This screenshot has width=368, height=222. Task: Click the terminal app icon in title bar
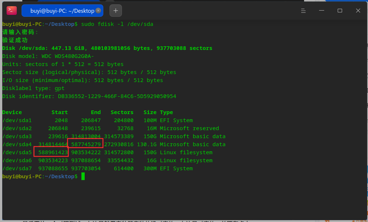(x=12, y=11)
